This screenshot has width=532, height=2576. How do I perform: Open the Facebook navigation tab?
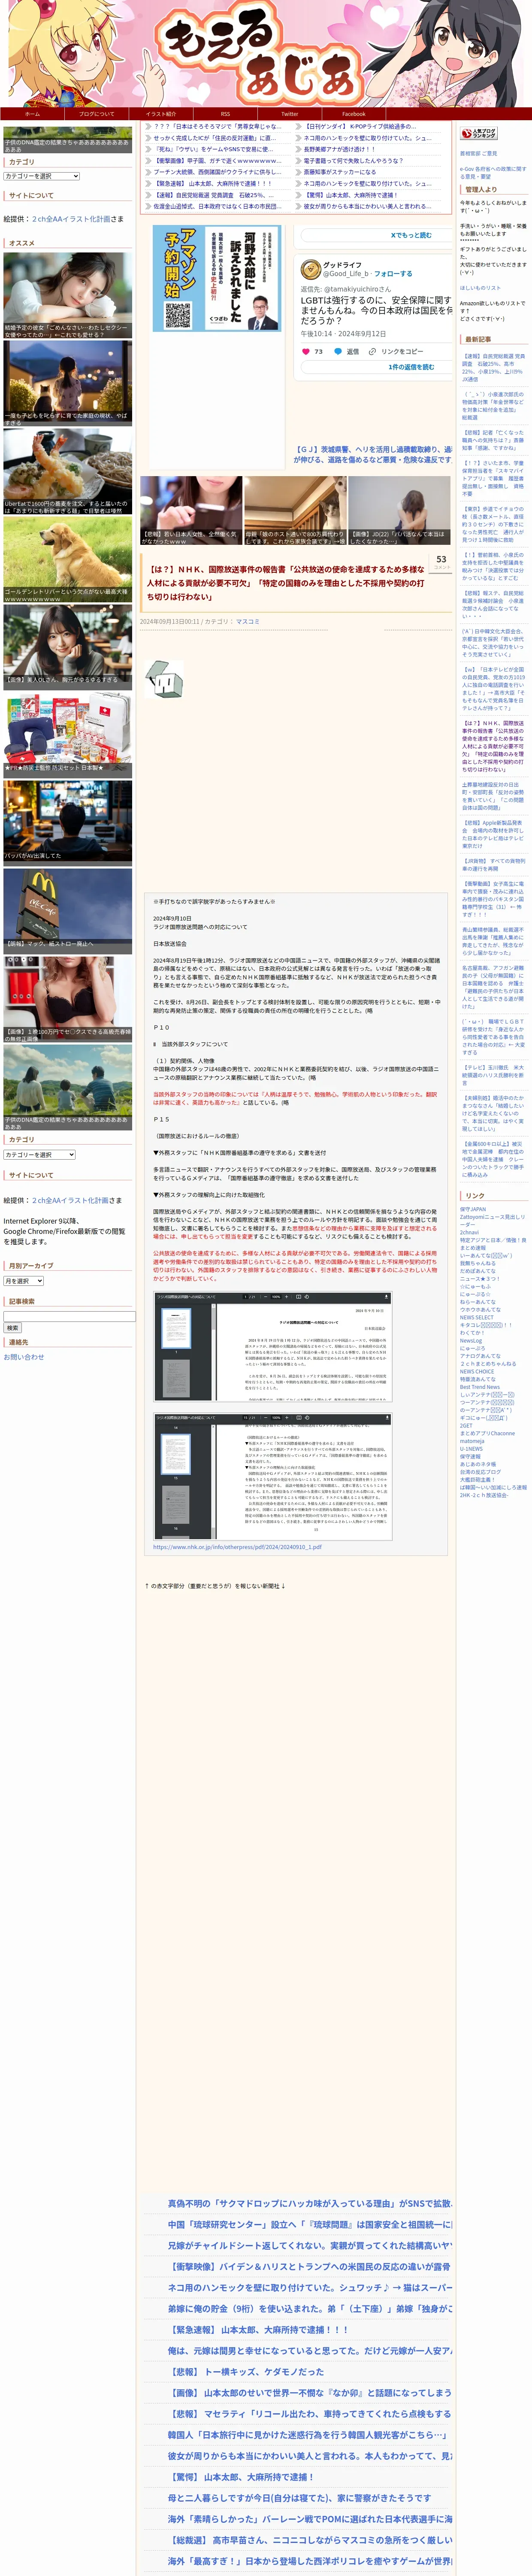click(353, 114)
